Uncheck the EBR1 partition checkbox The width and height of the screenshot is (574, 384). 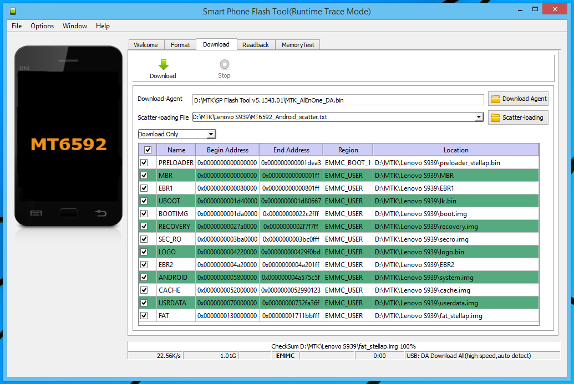pos(144,188)
